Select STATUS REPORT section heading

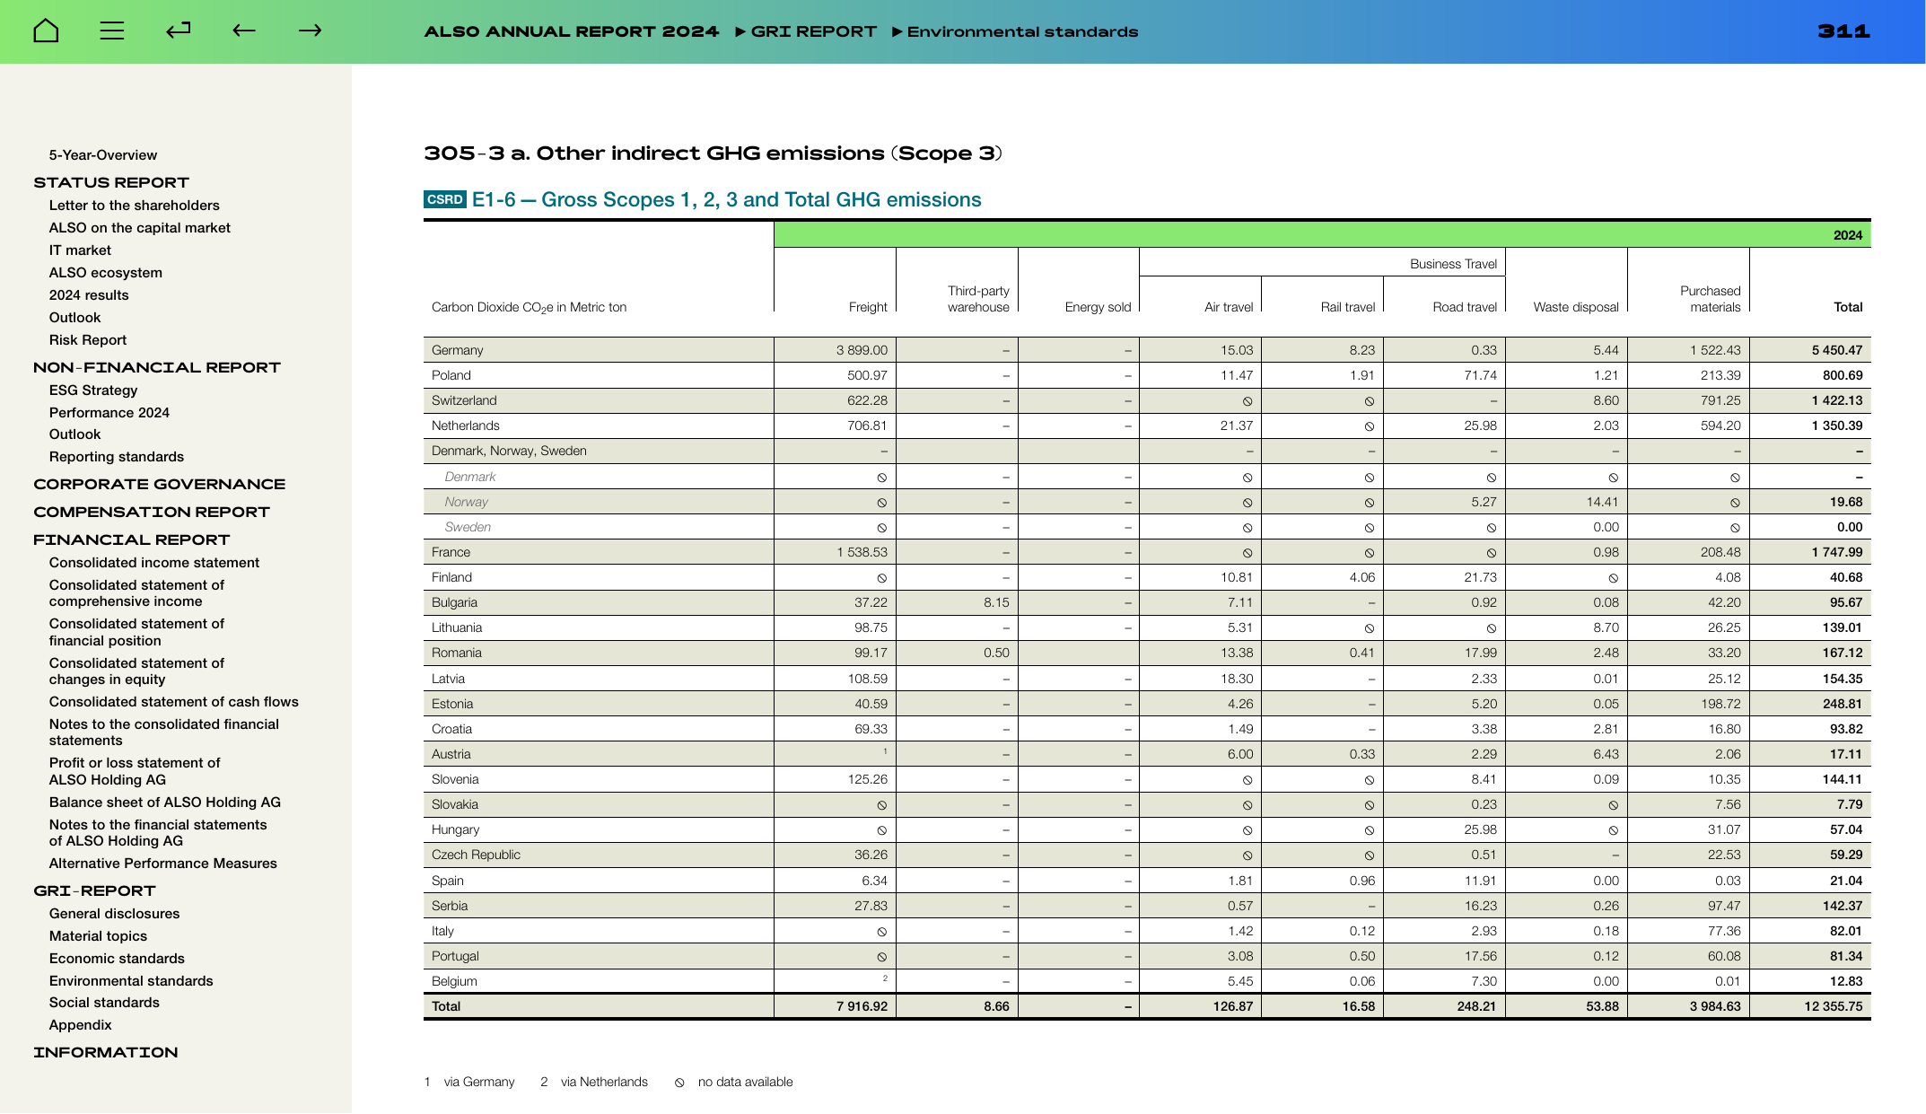[x=111, y=182]
